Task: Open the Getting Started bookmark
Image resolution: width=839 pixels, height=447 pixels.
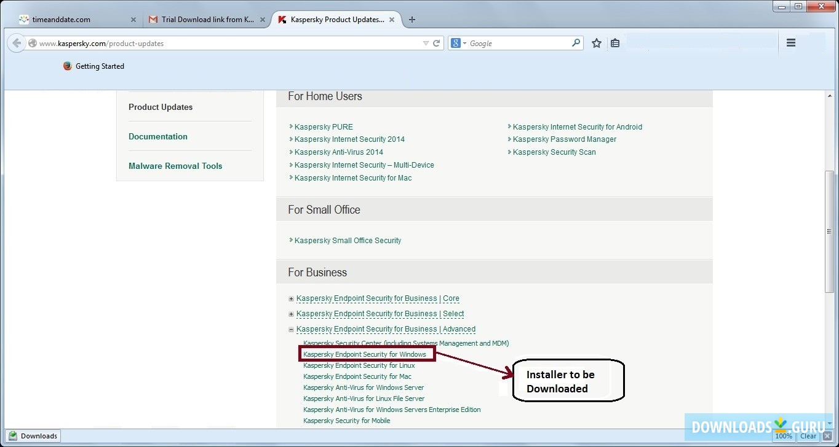Action: pos(93,66)
